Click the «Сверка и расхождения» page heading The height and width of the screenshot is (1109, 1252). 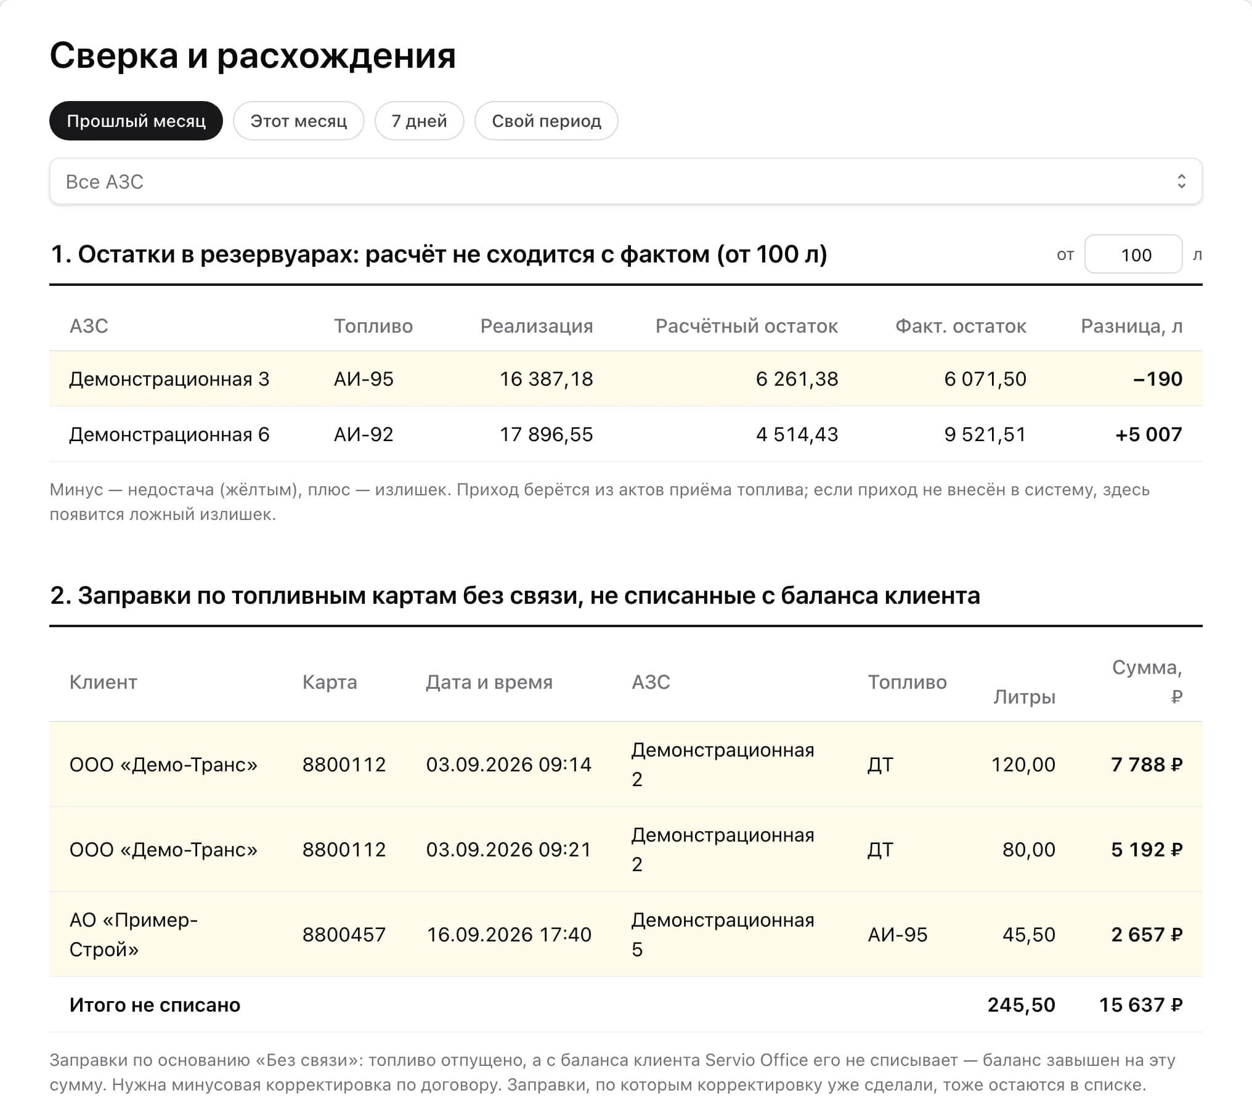click(253, 55)
